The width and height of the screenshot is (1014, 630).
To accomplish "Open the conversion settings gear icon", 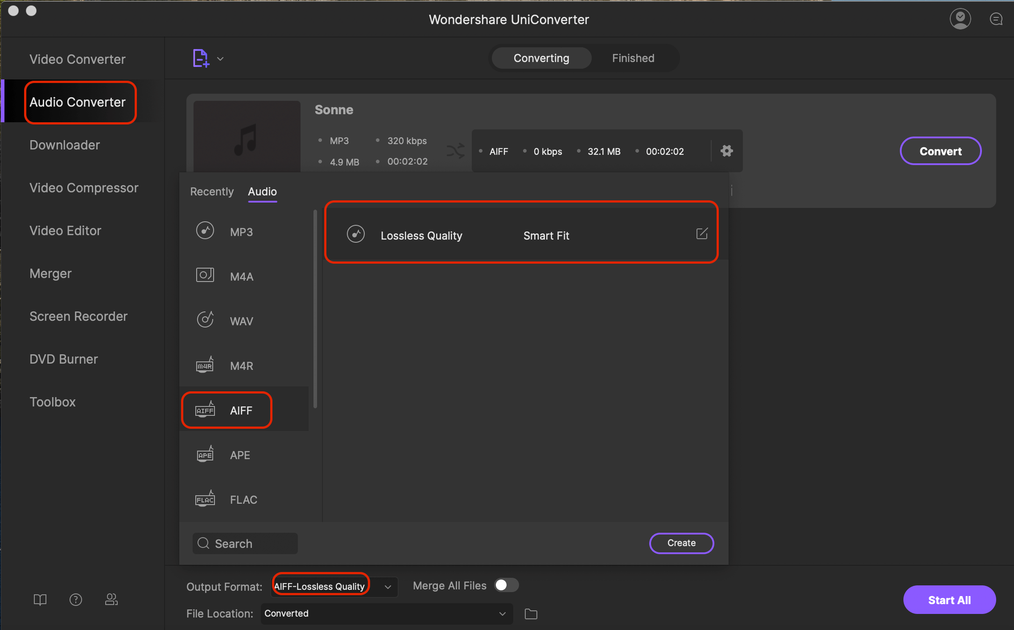I will pyautogui.click(x=725, y=151).
